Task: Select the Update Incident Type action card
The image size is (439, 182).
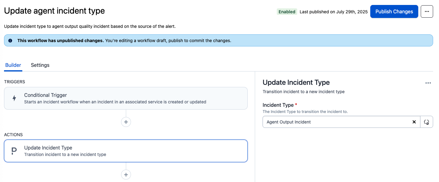Action: coord(126,151)
